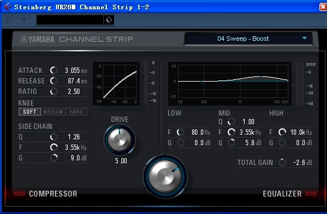Open the 04 Sweep - Boost preset dropdown

point(248,38)
